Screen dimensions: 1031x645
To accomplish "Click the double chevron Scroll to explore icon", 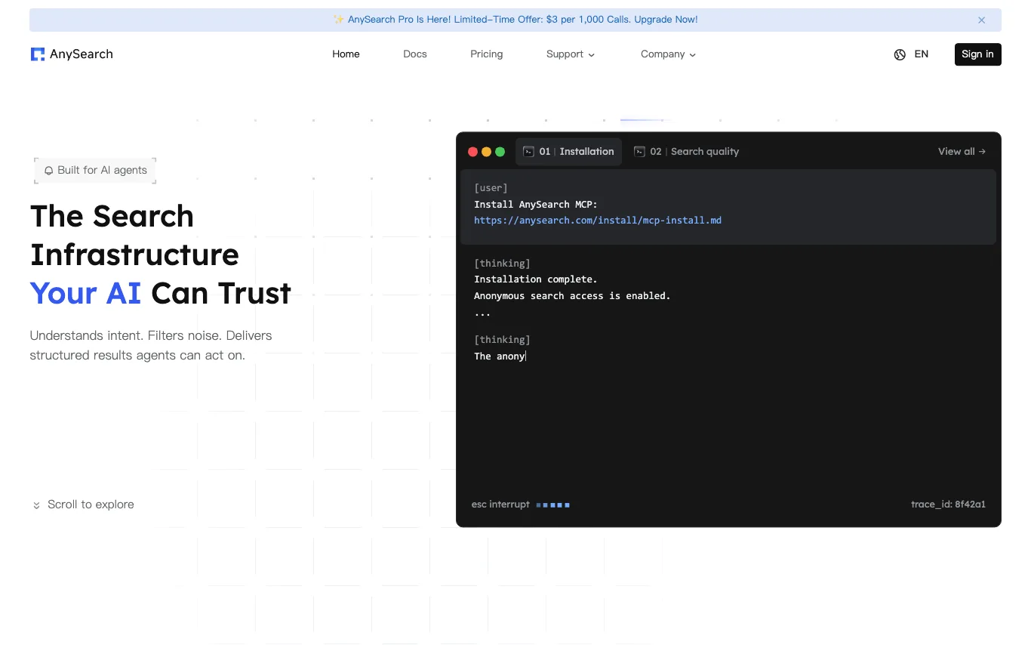I will (36, 505).
